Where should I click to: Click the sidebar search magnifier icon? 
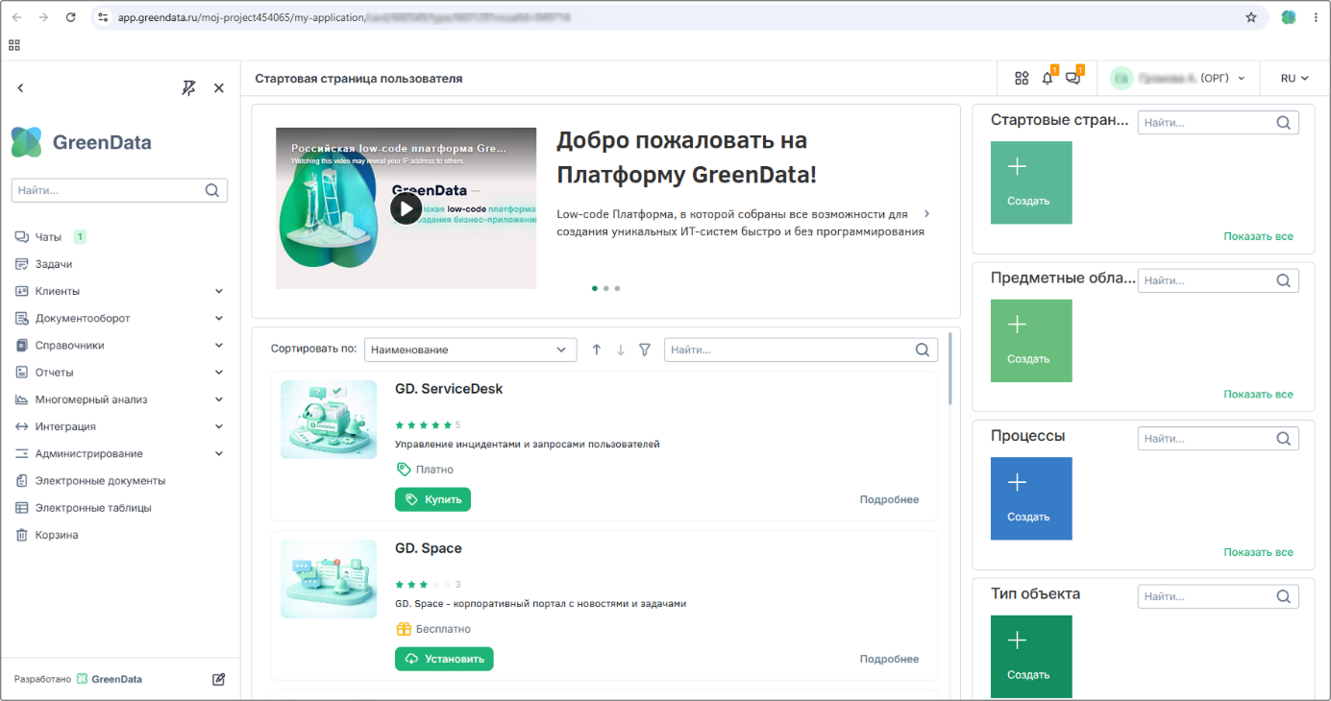[x=212, y=190]
